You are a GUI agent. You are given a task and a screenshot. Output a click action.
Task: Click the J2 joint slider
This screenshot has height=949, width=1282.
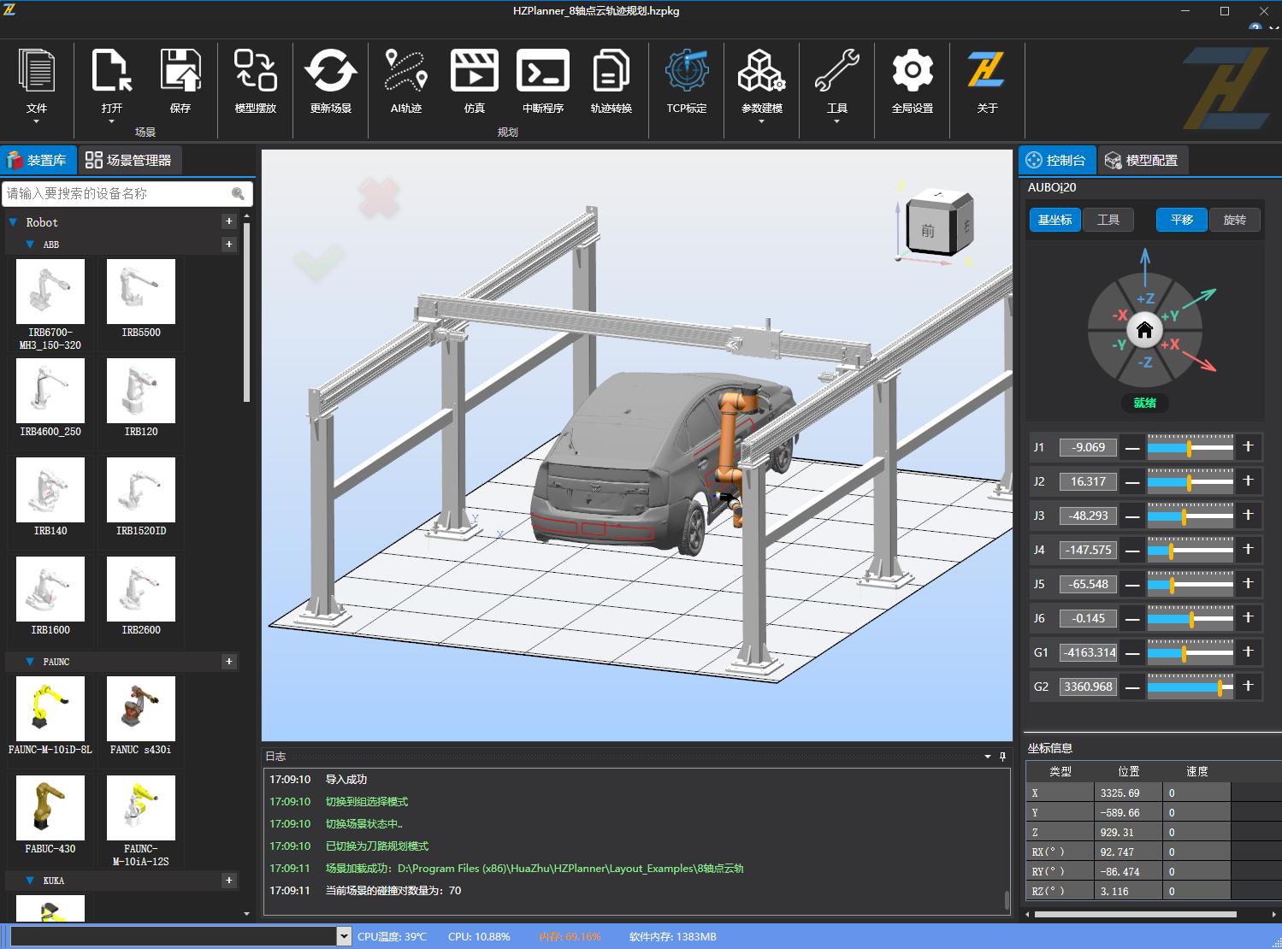coord(1190,481)
